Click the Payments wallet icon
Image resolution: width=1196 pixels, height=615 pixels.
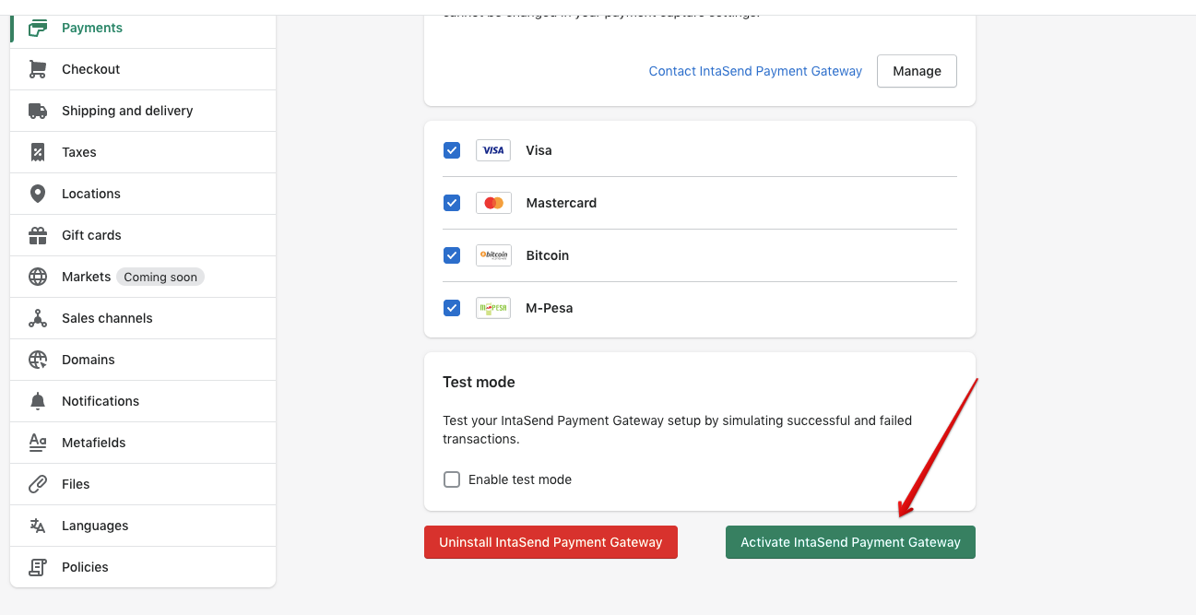[x=38, y=28]
